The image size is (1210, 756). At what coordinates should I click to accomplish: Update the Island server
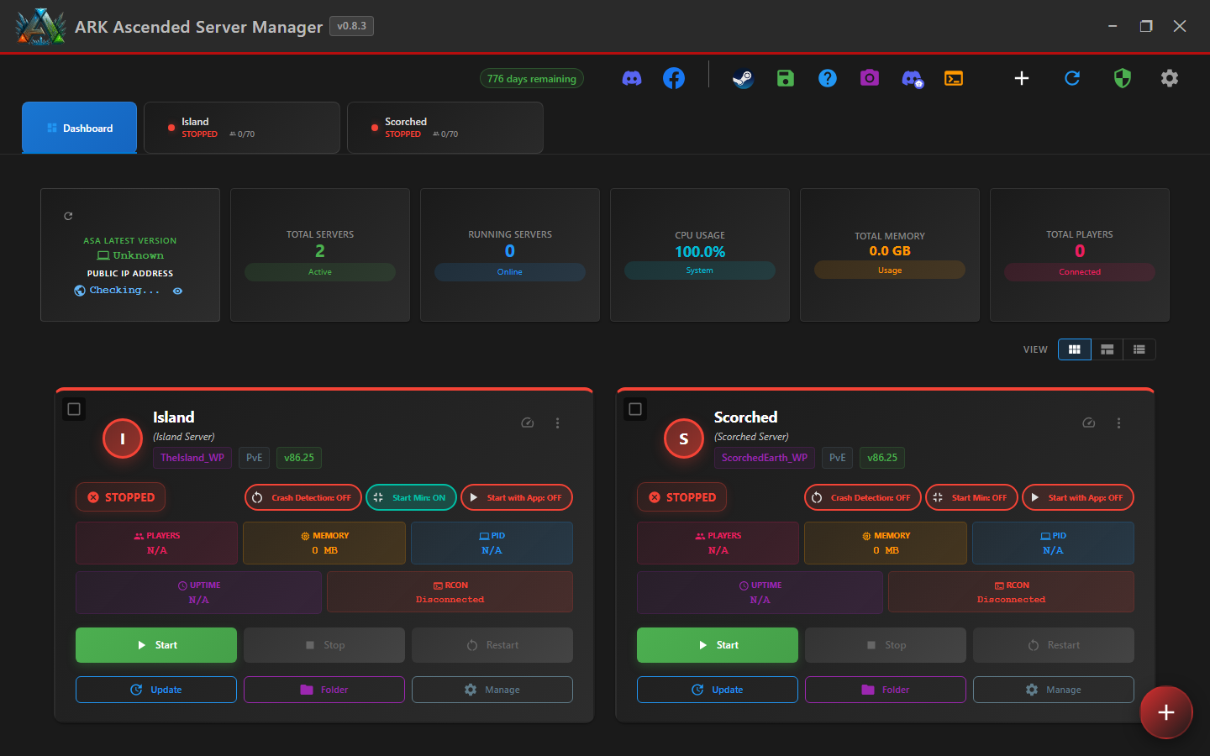pyautogui.click(x=156, y=690)
